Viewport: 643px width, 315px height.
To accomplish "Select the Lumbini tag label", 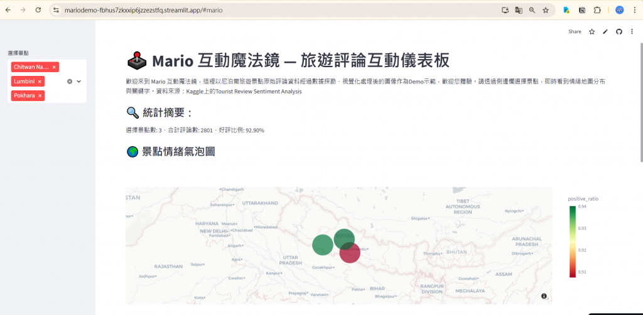I will tap(24, 82).
